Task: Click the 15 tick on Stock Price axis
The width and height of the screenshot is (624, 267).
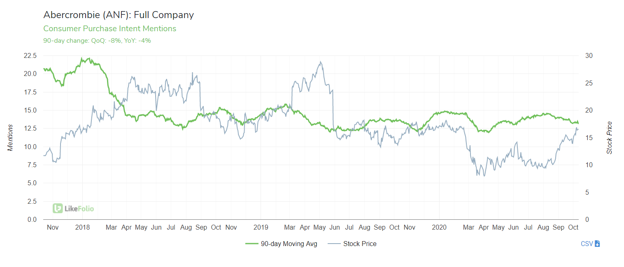Action: click(589, 138)
